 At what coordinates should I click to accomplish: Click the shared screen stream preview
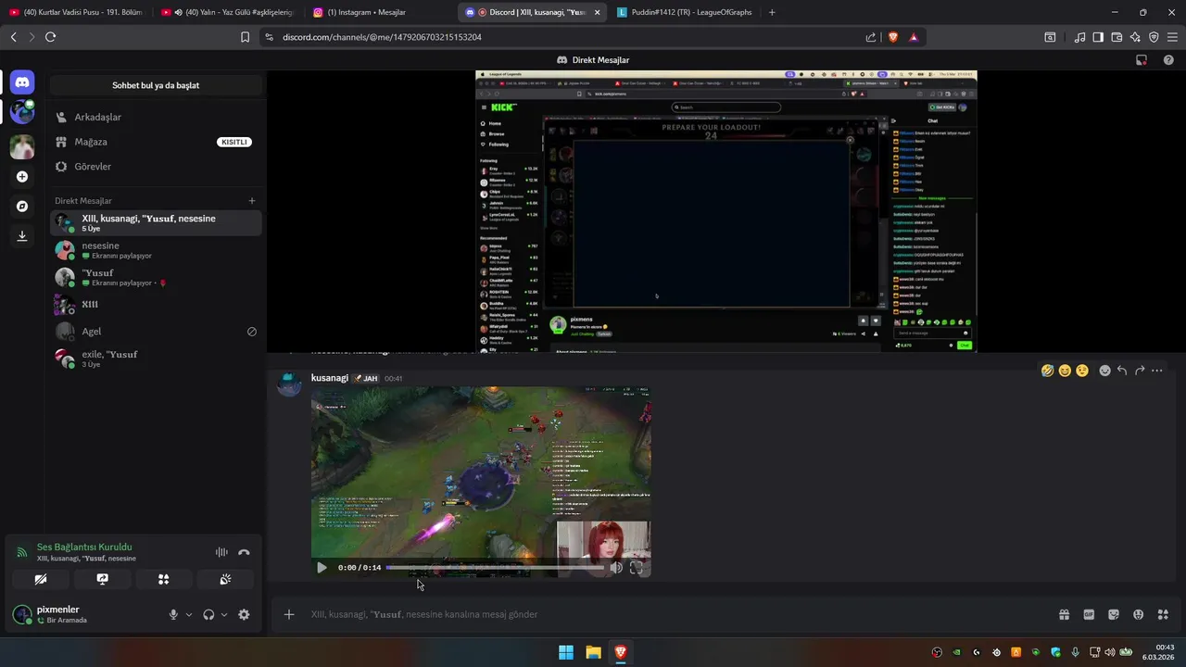[725, 211]
